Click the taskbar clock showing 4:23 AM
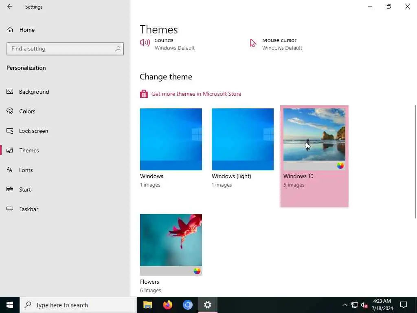417x313 pixels. (382, 301)
